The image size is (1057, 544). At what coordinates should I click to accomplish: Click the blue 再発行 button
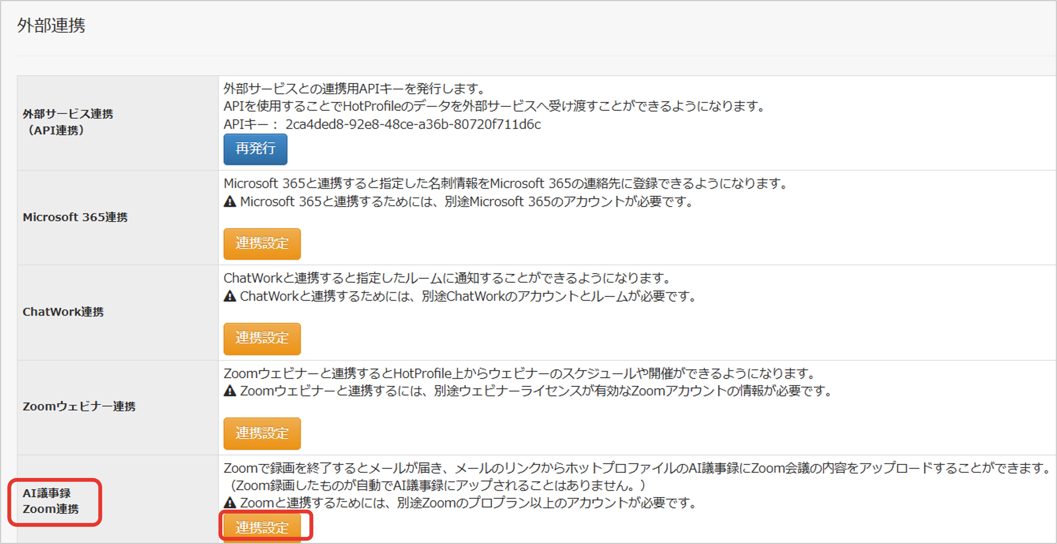(x=255, y=149)
